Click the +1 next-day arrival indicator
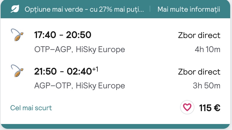Viewport: 232px width, 130px height. coord(95,69)
